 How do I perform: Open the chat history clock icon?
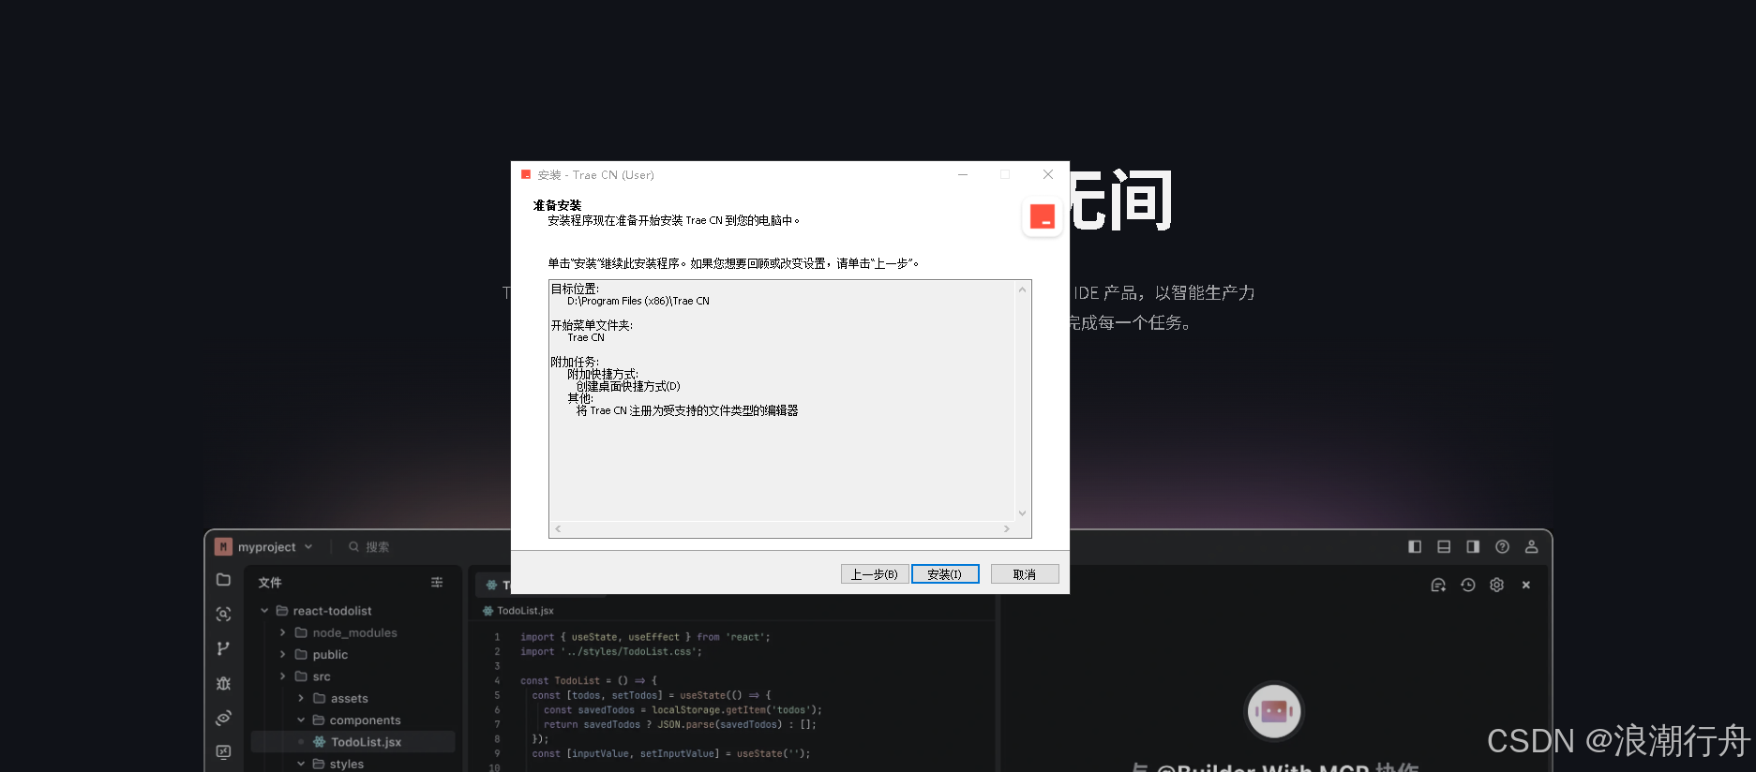(x=1468, y=585)
